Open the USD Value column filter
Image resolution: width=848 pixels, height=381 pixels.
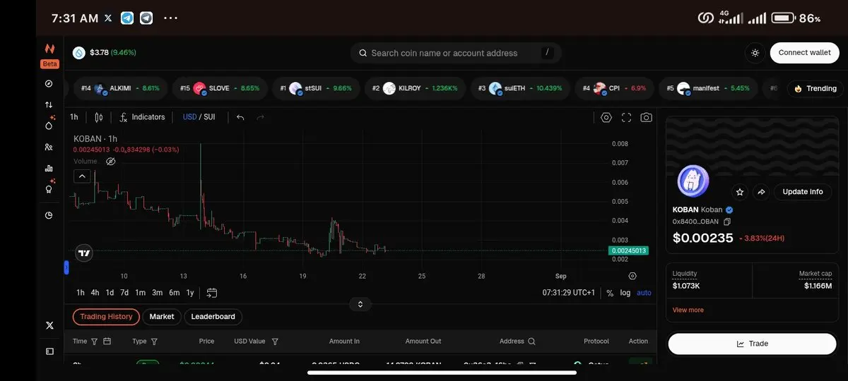275,341
